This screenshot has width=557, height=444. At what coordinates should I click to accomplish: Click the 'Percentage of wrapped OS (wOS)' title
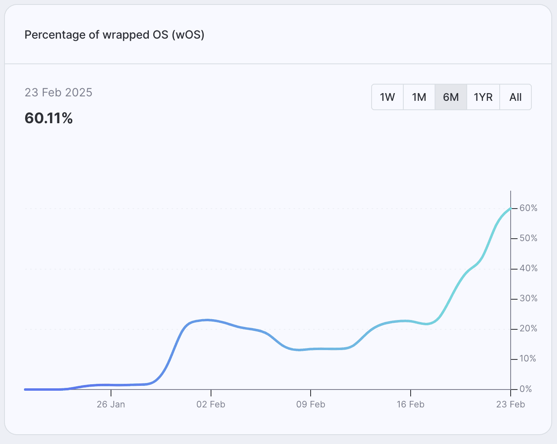pyautogui.click(x=114, y=35)
